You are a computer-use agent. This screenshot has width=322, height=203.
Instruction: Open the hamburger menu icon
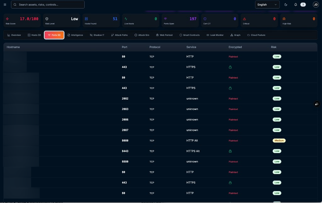[5, 4]
